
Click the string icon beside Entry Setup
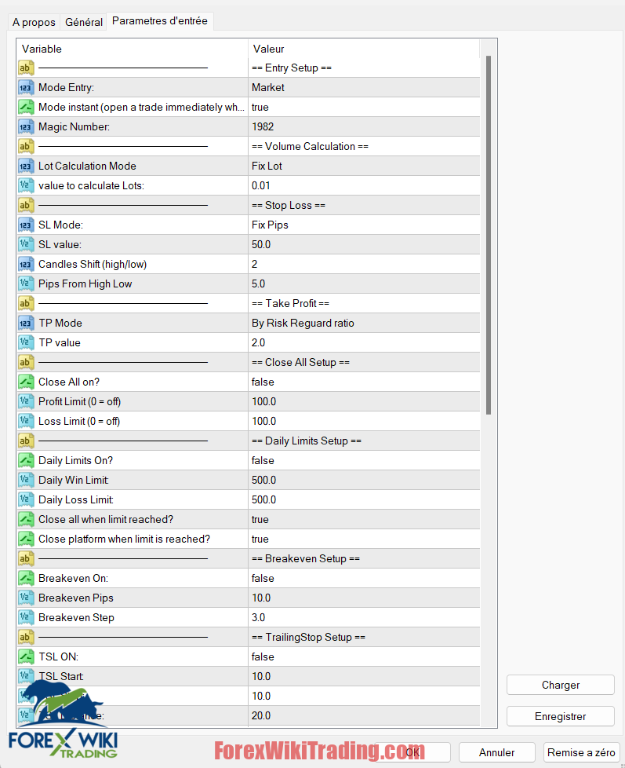pyautogui.click(x=26, y=68)
